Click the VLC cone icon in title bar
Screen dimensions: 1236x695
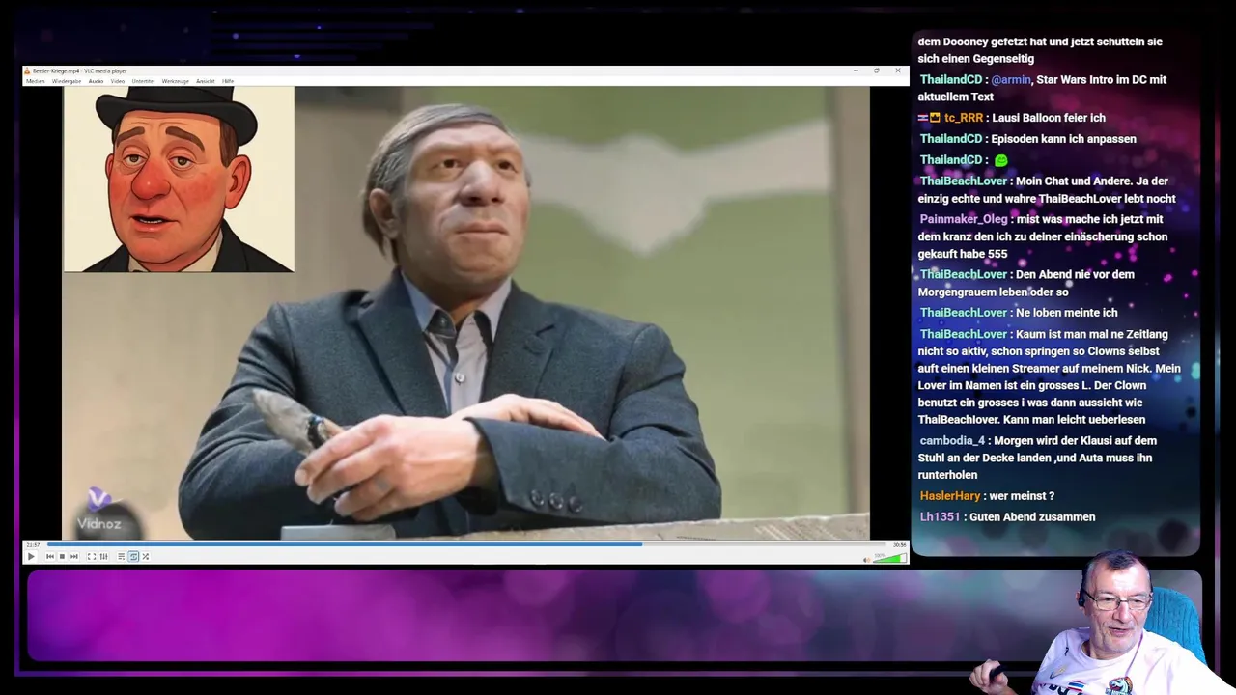point(28,70)
